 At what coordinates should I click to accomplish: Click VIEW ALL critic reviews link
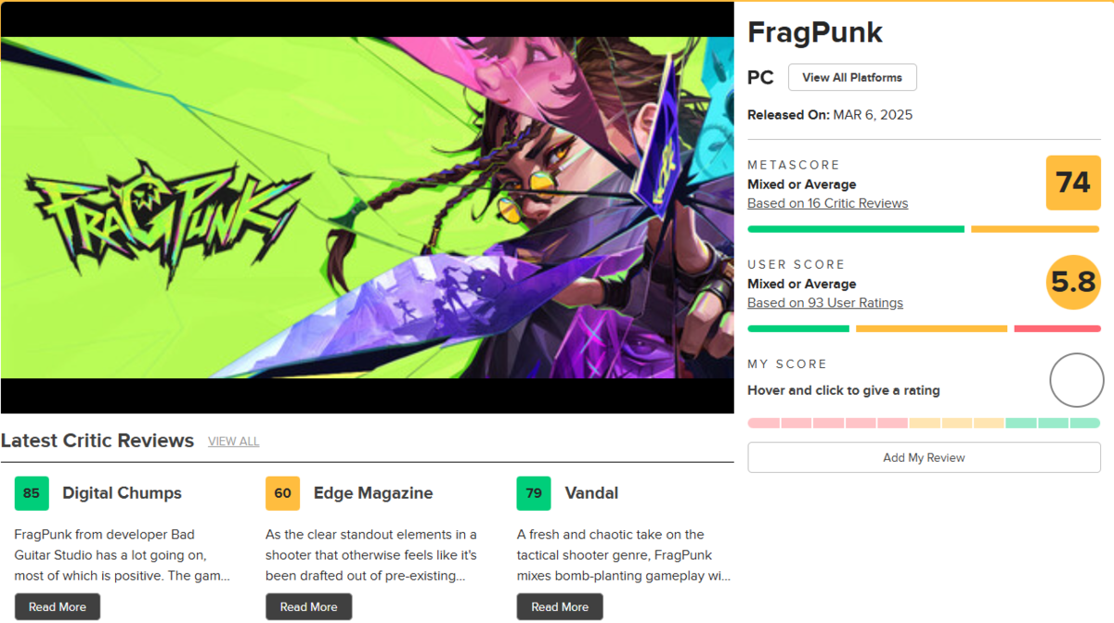click(x=234, y=441)
